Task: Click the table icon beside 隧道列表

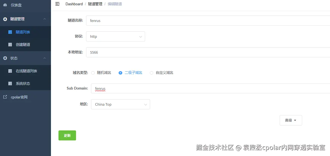Action: (x=10, y=32)
